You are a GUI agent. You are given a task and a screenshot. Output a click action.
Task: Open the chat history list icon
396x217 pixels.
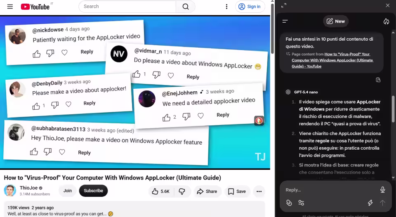coord(285,21)
